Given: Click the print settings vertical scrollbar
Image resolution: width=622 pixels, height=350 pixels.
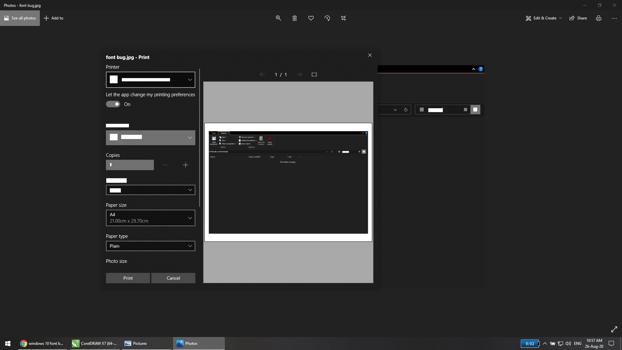Looking at the screenshot, I should (x=200, y=138).
